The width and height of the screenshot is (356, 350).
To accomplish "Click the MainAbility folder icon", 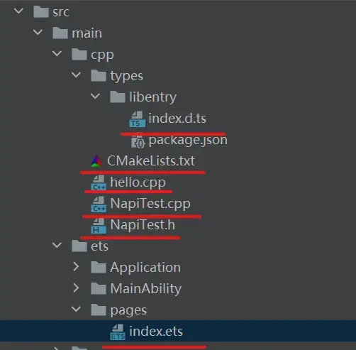I will coord(99,289).
